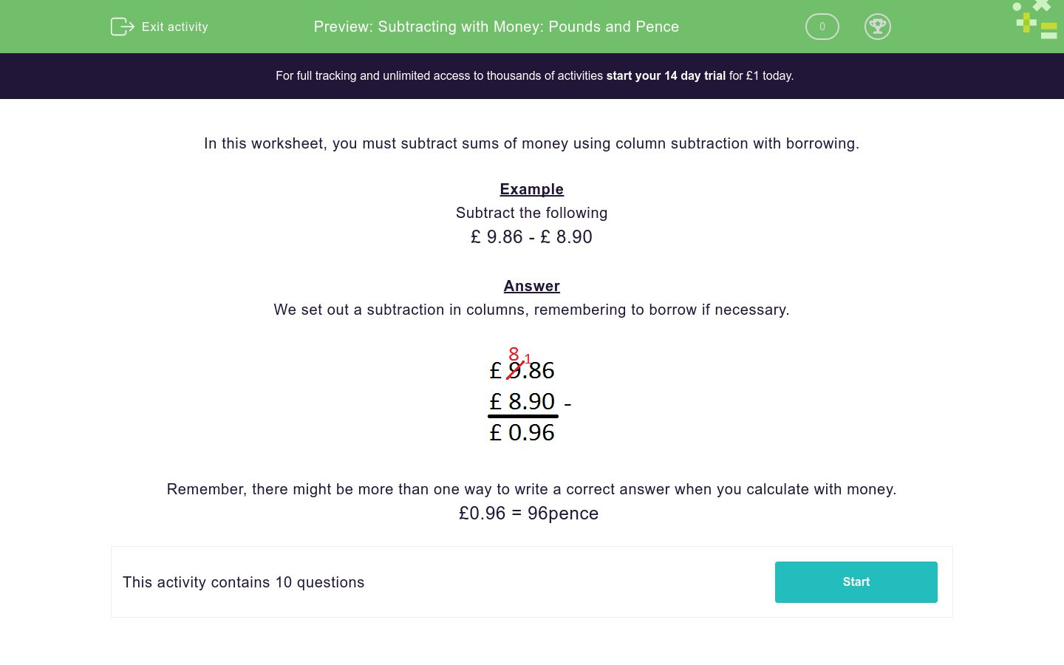
Task: Click the subtraction underline beneath £ 8.90
Action: point(523,417)
